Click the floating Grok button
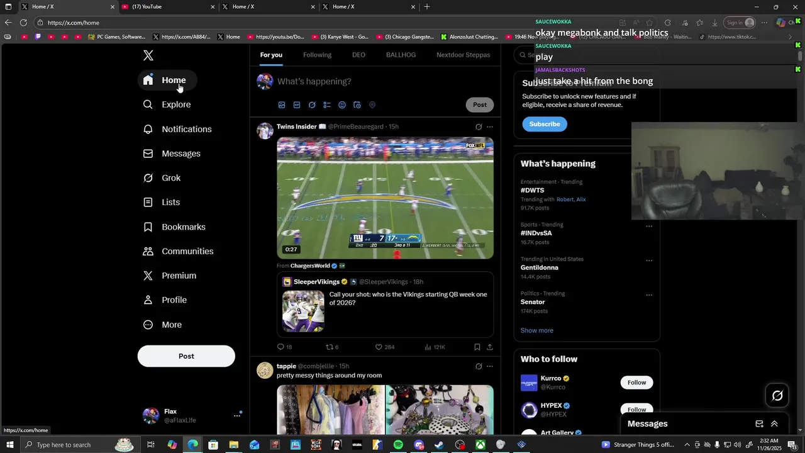The width and height of the screenshot is (805, 453). pos(777,396)
